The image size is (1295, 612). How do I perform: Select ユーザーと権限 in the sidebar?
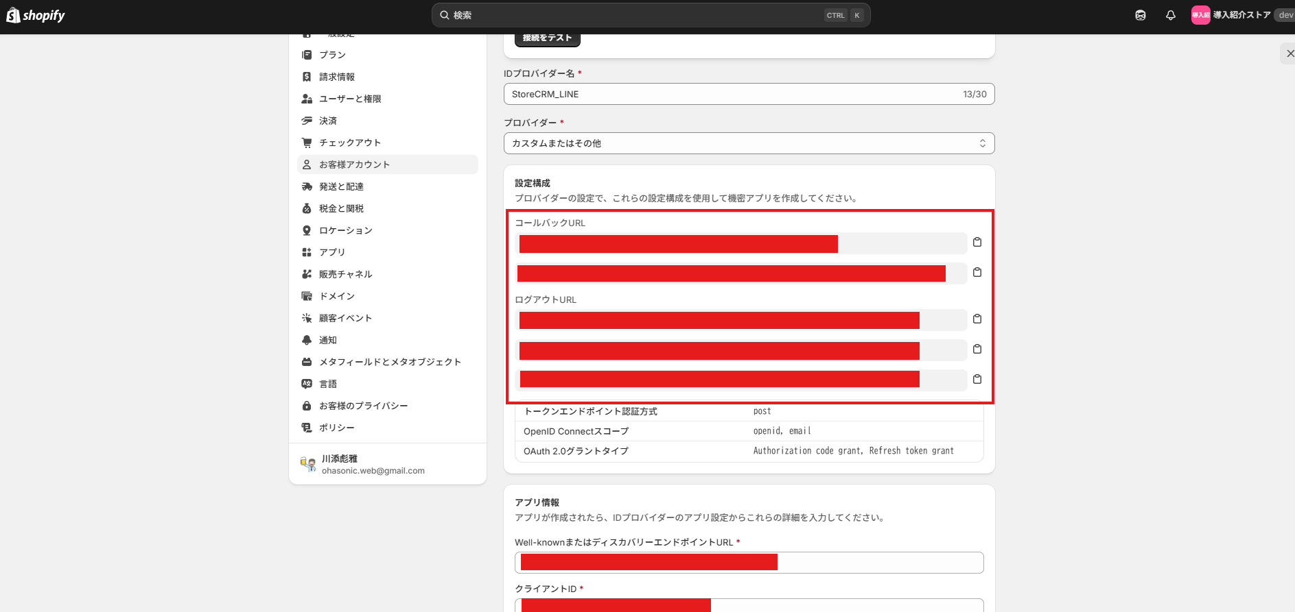pyautogui.click(x=350, y=99)
